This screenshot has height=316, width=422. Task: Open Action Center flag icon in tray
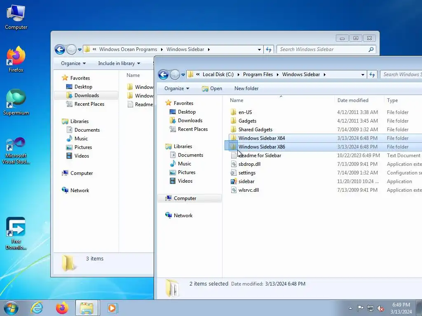pos(360,308)
